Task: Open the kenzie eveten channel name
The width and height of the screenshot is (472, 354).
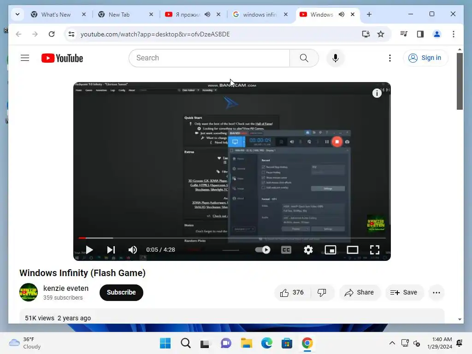Action: [66, 288]
